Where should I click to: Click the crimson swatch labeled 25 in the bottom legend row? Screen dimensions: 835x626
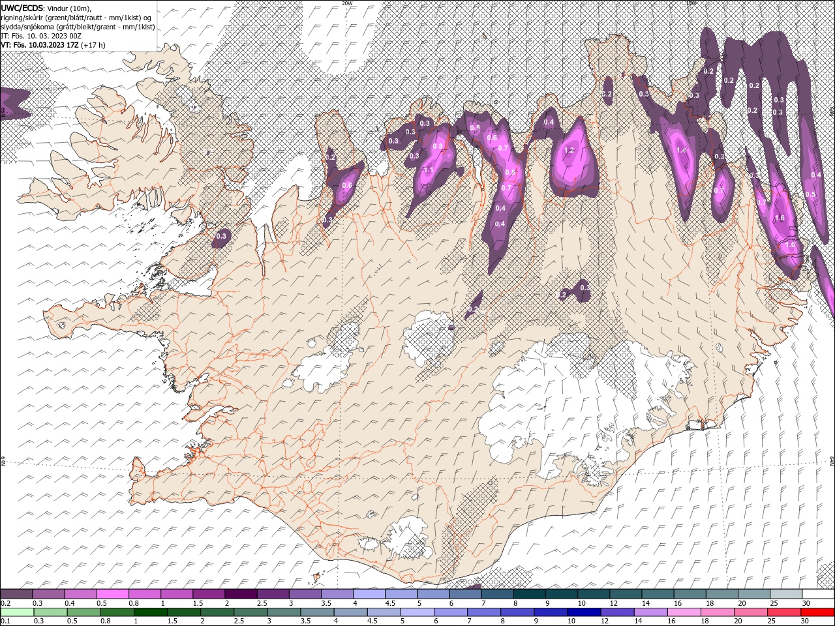coord(783,612)
